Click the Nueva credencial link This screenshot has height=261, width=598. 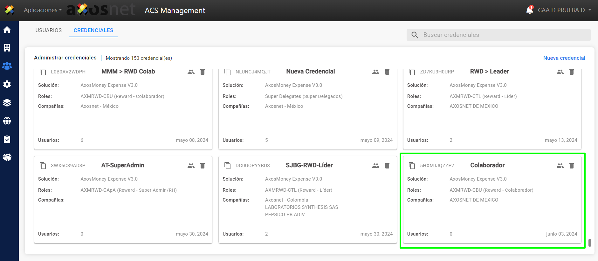564,58
